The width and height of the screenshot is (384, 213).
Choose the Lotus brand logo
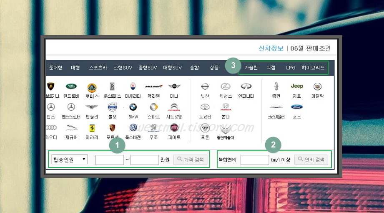(92, 88)
